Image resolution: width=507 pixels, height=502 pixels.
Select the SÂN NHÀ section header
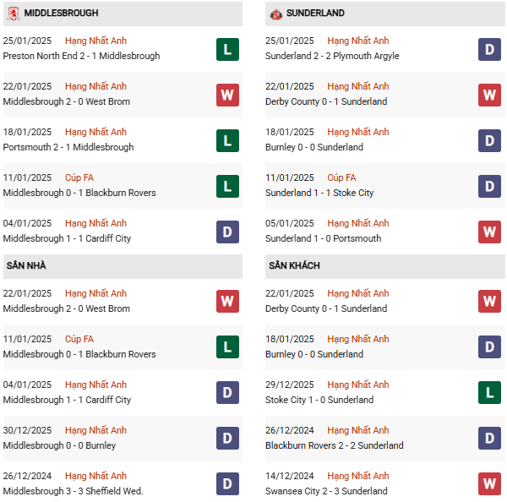click(26, 266)
